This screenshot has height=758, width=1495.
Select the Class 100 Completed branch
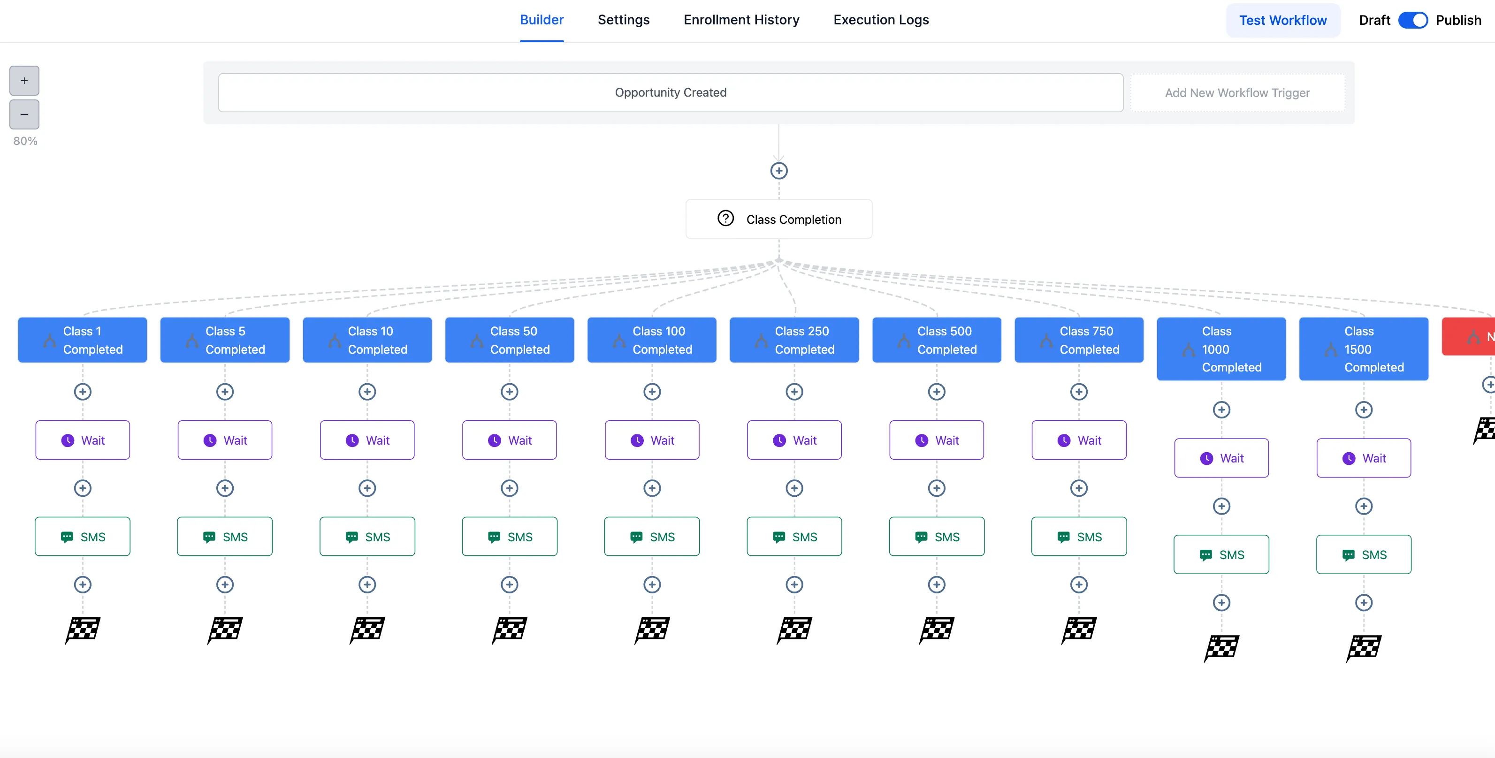tap(652, 340)
